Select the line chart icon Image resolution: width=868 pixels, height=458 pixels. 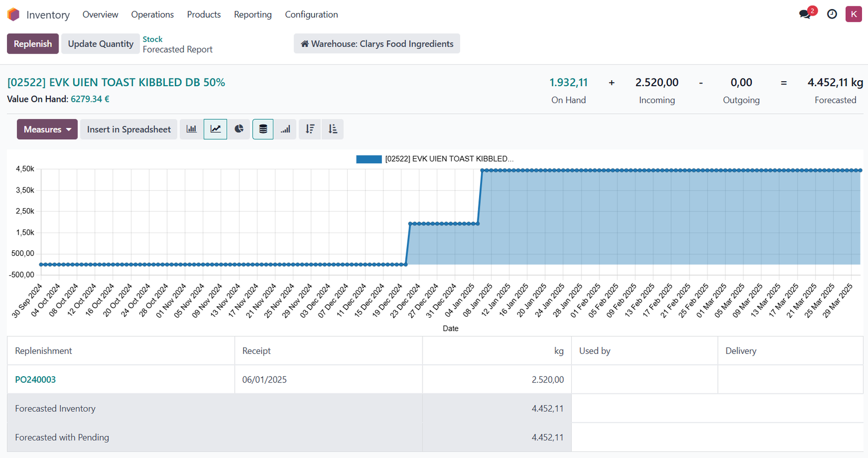[215, 129]
